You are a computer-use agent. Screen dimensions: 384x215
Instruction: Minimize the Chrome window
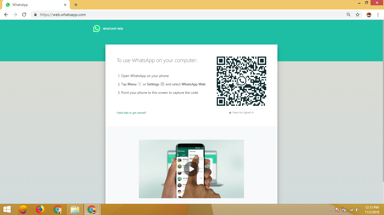coord(360,3)
